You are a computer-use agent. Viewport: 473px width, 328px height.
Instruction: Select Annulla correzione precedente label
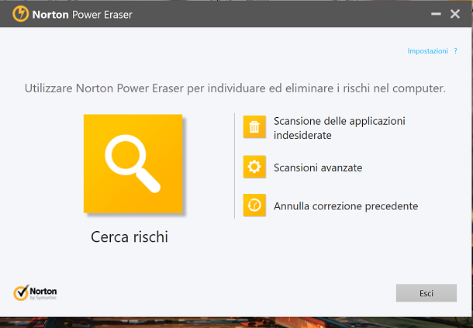point(346,206)
